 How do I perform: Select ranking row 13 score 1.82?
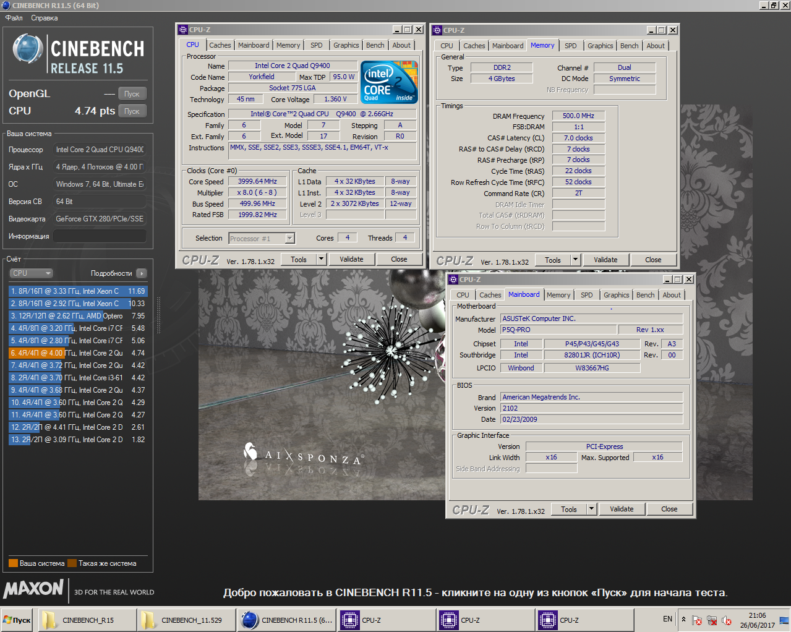coord(78,440)
